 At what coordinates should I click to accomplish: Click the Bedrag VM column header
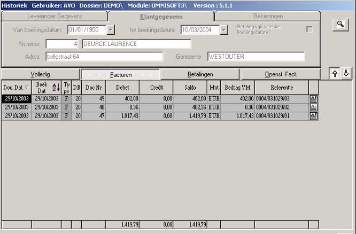(237, 88)
